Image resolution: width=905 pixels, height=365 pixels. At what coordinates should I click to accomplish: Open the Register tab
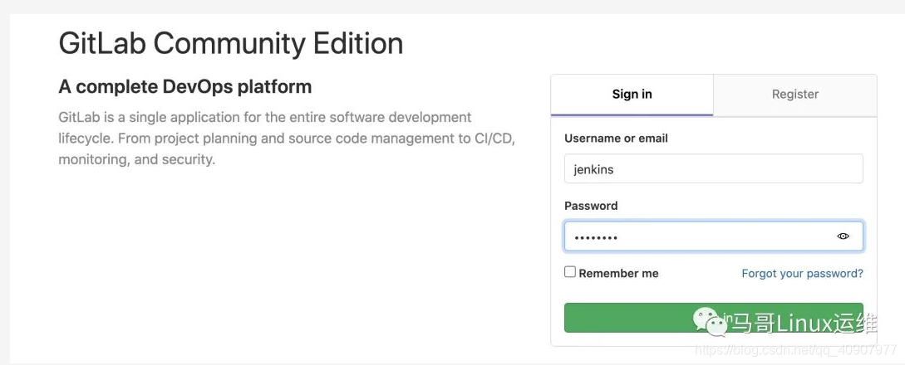click(x=794, y=95)
